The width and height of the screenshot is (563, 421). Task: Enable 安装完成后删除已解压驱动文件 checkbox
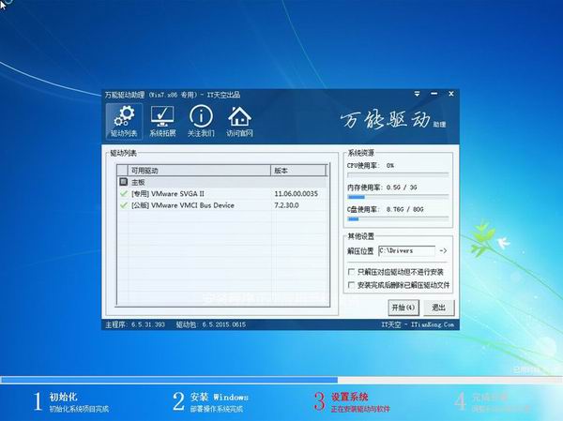(351, 285)
